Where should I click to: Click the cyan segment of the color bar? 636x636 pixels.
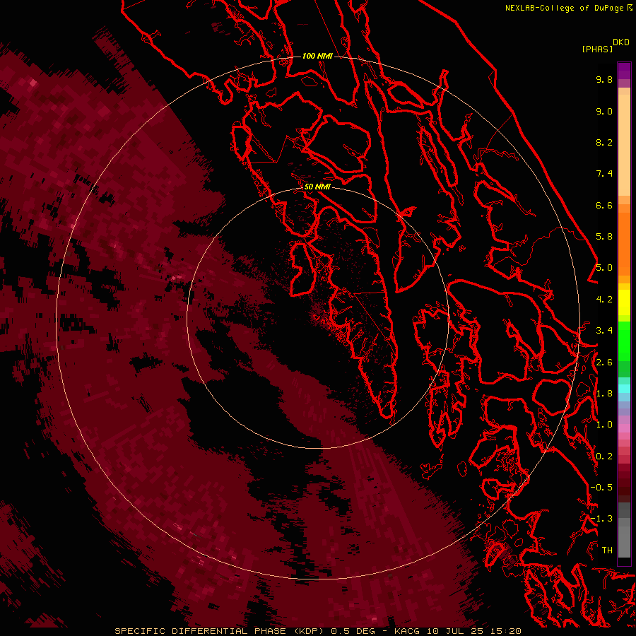pos(624,389)
